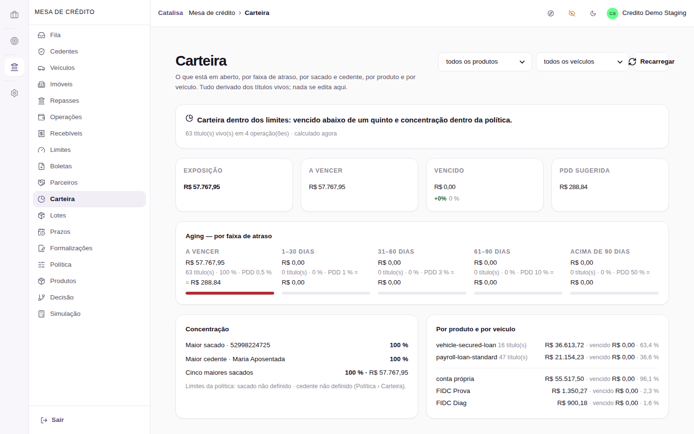This screenshot has width=694, height=434.
Task: Toggle the crossed-eye value visibility icon
Action: click(x=572, y=14)
